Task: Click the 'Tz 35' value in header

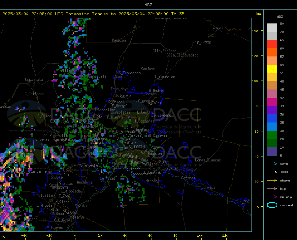Action: pos(178,14)
